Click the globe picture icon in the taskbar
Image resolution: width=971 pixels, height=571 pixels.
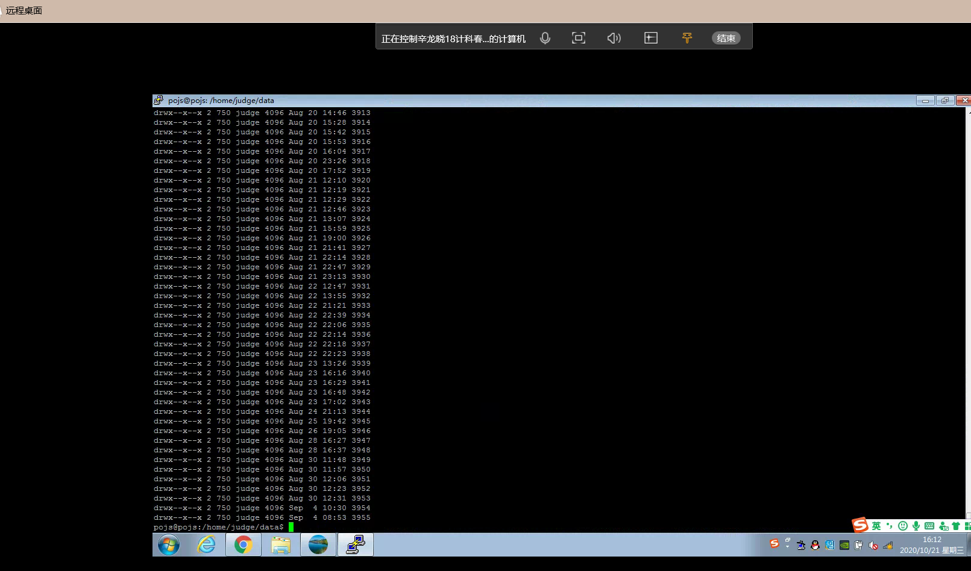pos(318,545)
